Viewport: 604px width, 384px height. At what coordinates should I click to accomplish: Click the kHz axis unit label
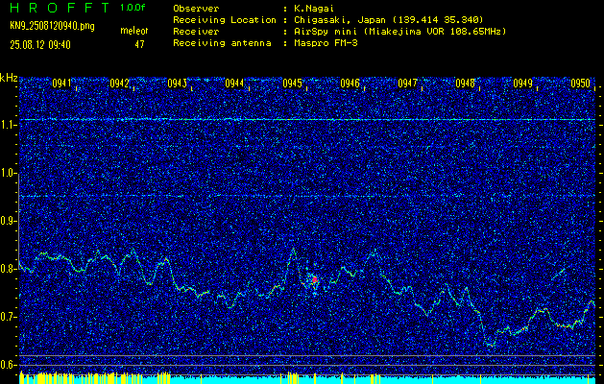[x=9, y=78]
